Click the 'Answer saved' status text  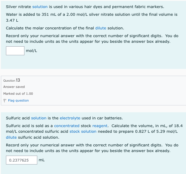[14, 87]
